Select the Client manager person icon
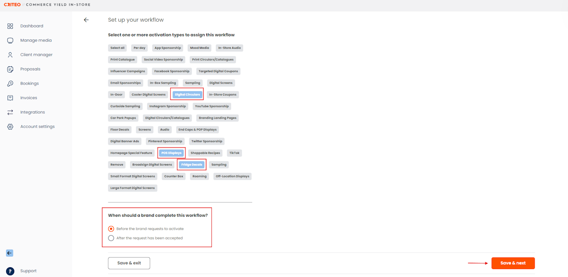 pyautogui.click(x=10, y=55)
